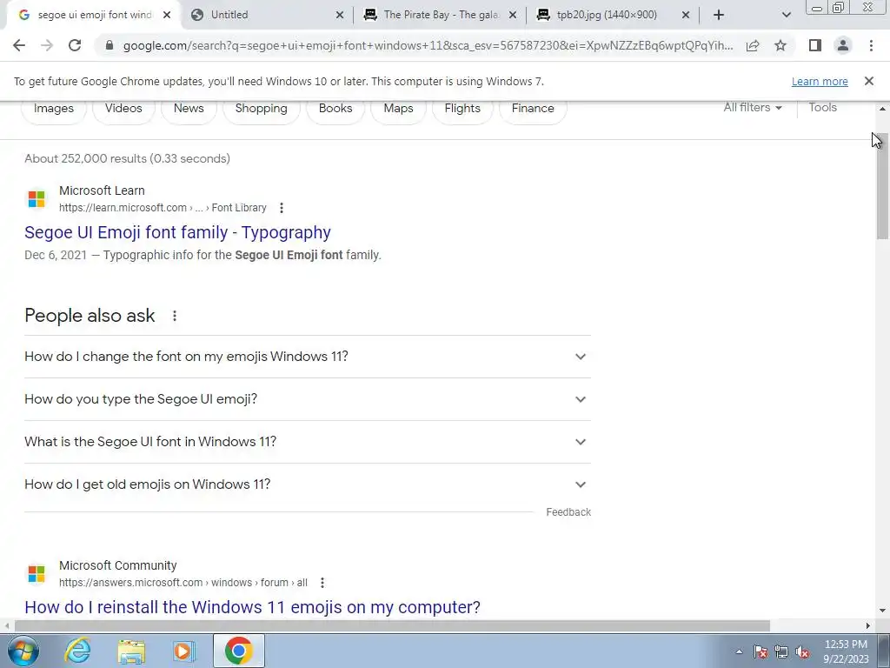Image resolution: width=890 pixels, height=668 pixels.
Task: Filter results by Videos
Action: [x=123, y=109]
